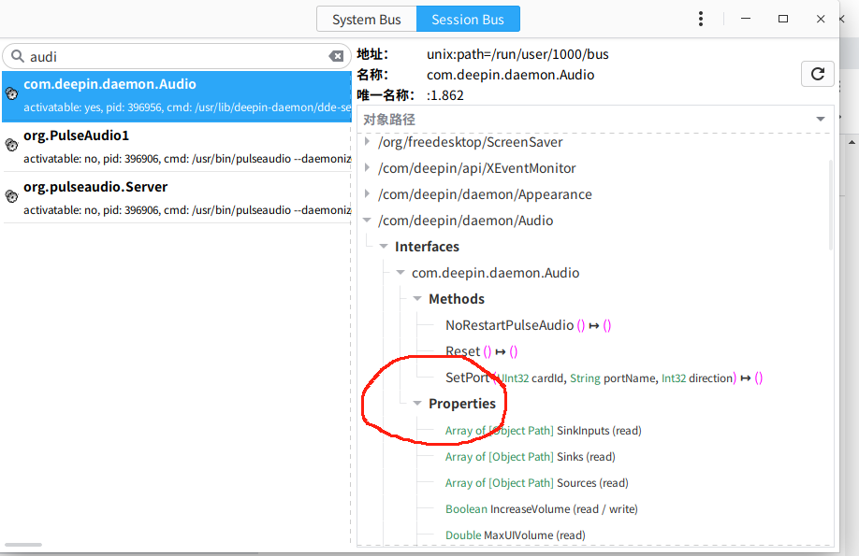Select the org.PulseAudio1 bus name
The height and width of the screenshot is (556, 859).
tap(177, 147)
